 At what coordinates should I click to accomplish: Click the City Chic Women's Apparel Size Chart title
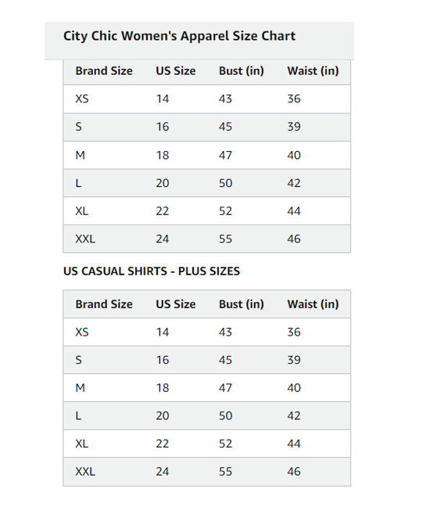pyautogui.click(x=179, y=36)
